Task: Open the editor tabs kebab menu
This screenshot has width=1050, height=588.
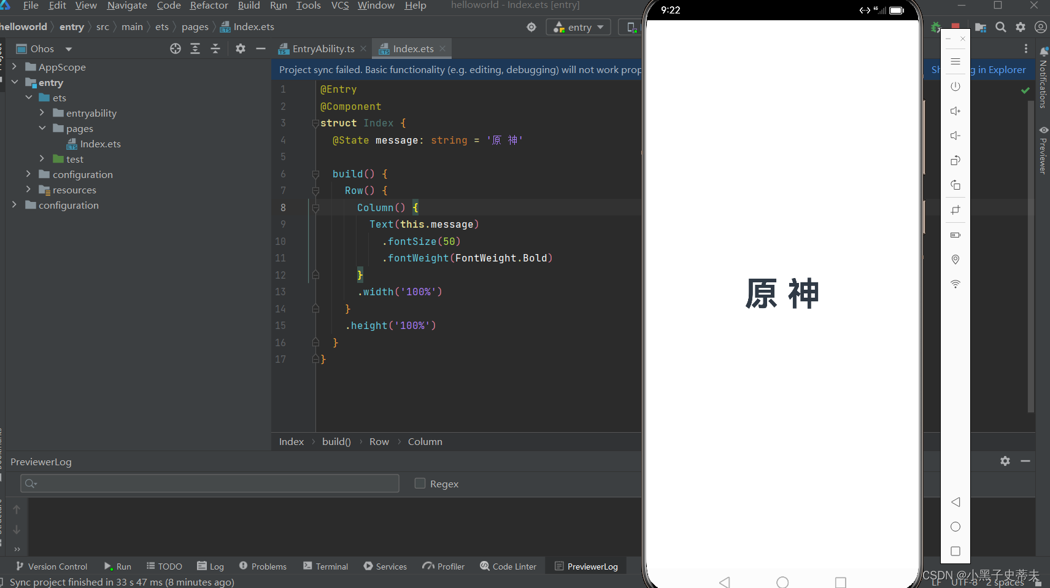Action: pos(1026,48)
